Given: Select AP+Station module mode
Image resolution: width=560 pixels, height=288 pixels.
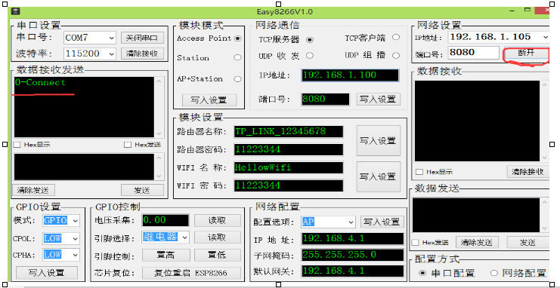Looking at the screenshot, I should coord(237,79).
